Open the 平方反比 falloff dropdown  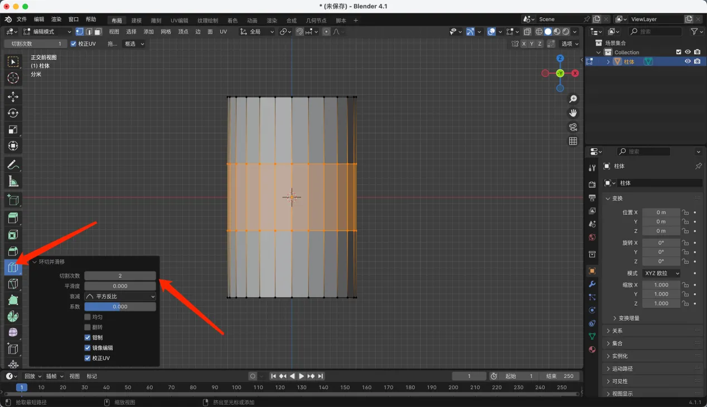pyautogui.click(x=120, y=297)
